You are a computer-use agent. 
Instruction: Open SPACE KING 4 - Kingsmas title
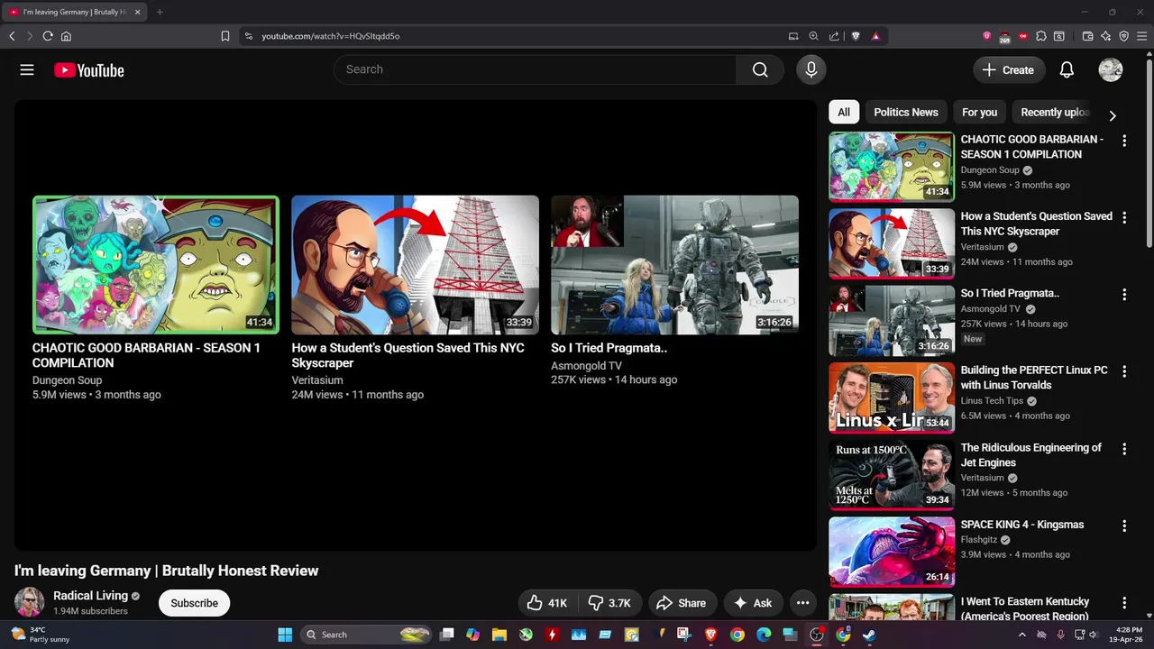[x=1022, y=525]
